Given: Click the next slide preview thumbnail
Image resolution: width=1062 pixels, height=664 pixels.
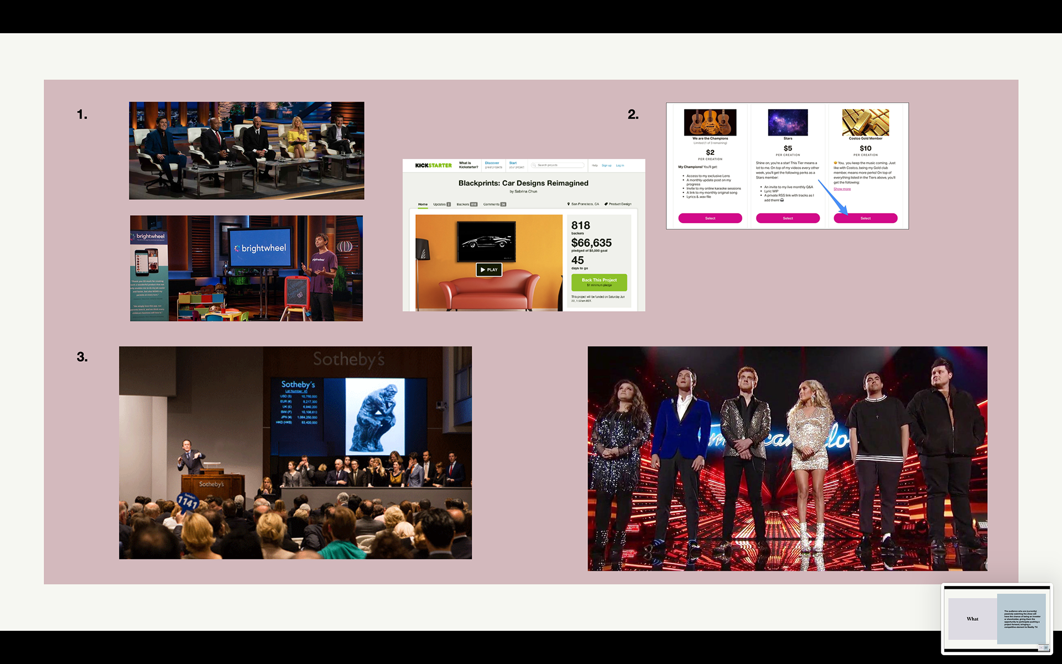Looking at the screenshot, I should [997, 619].
